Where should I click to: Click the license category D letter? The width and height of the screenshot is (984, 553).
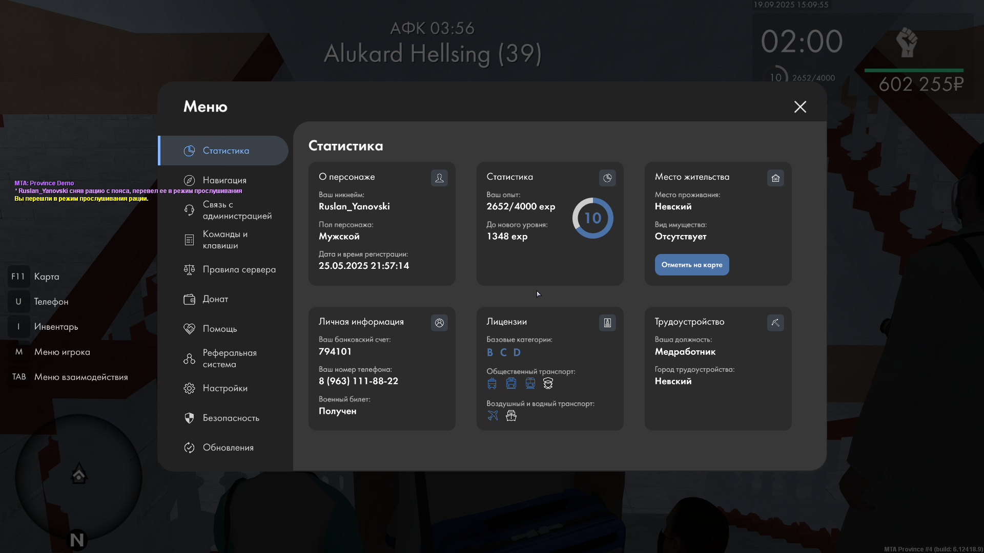pos(517,352)
